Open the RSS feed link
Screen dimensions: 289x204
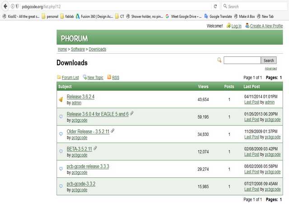[x=116, y=78]
